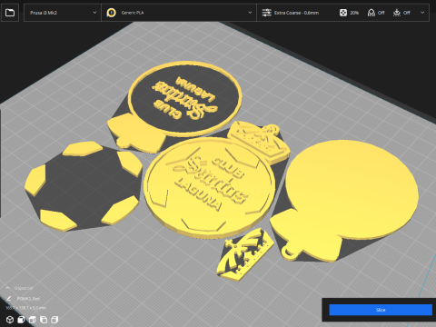The height and width of the screenshot is (327, 436).
Task: Switch to front view cube icon
Action: click(x=21, y=320)
